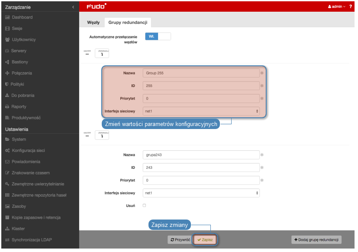The height and width of the screenshot is (252, 358).
Task: Click the Polityki shield icon
Action: point(6,84)
